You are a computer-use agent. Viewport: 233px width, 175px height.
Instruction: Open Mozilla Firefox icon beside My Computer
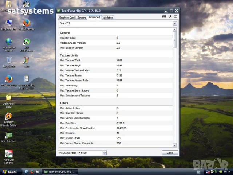(x=27, y=25)
